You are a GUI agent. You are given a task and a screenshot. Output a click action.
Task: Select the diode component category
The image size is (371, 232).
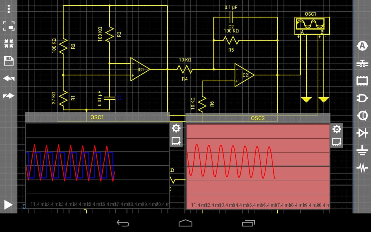click(362, 133)
